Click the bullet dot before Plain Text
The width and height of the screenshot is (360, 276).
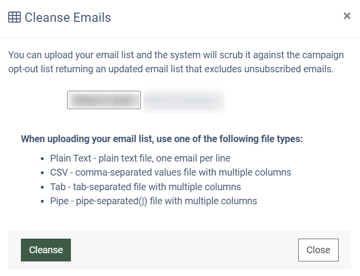click(x=42, y=159)
